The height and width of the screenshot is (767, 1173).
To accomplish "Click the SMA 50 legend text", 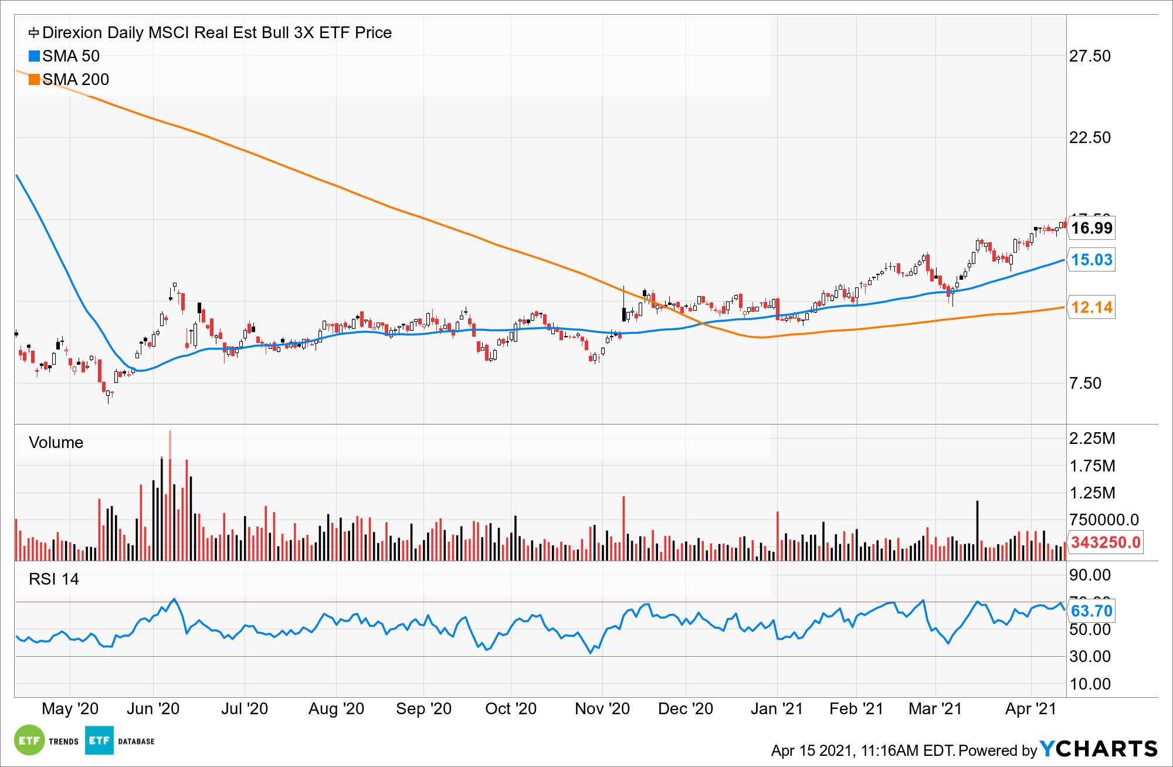I will pos(71,56).
